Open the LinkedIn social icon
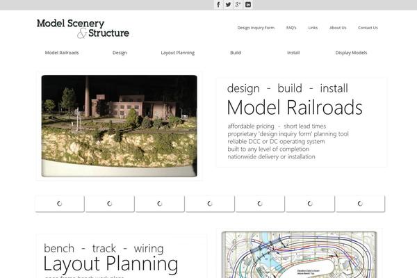 click(248, 5)
